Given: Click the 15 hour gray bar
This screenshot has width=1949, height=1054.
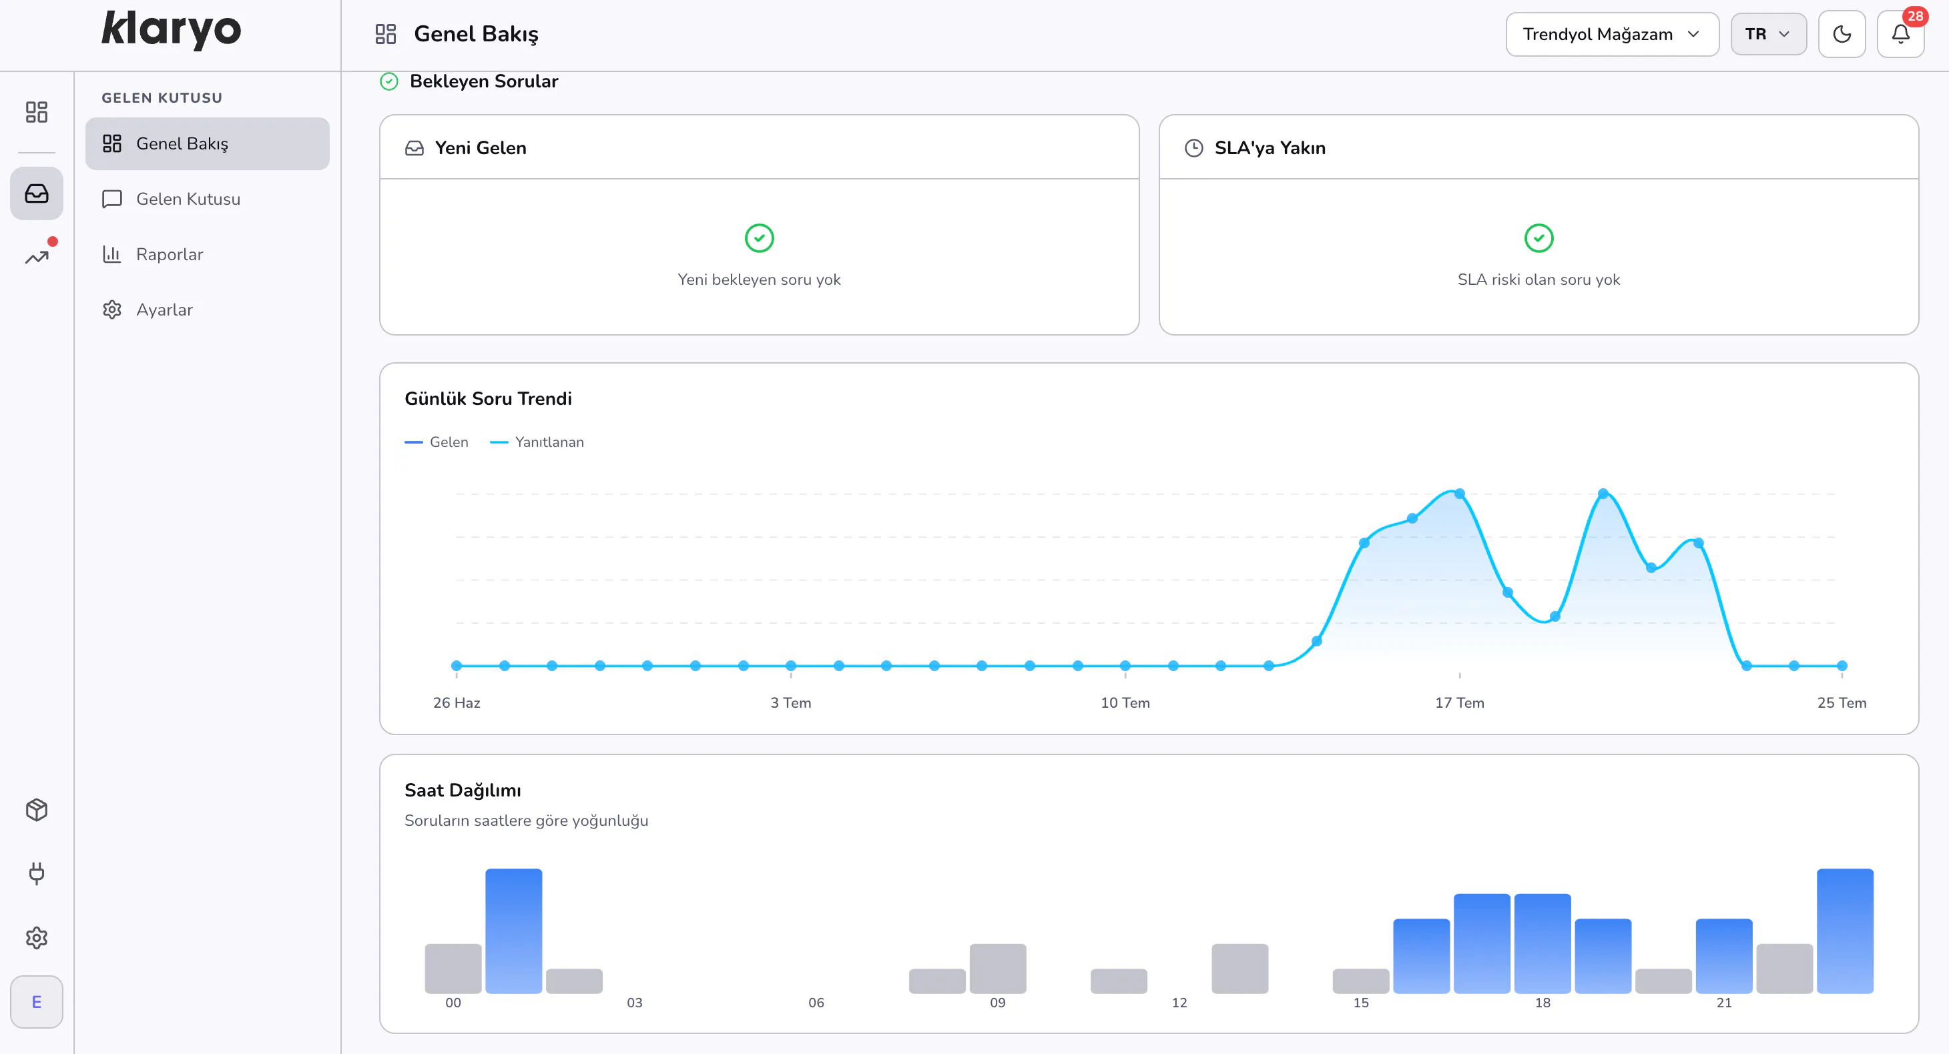Looking at the screenshot, I should (x=1361, y=981).
